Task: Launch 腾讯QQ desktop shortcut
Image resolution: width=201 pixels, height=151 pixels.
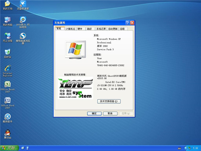Action: (x=8, y=134)
